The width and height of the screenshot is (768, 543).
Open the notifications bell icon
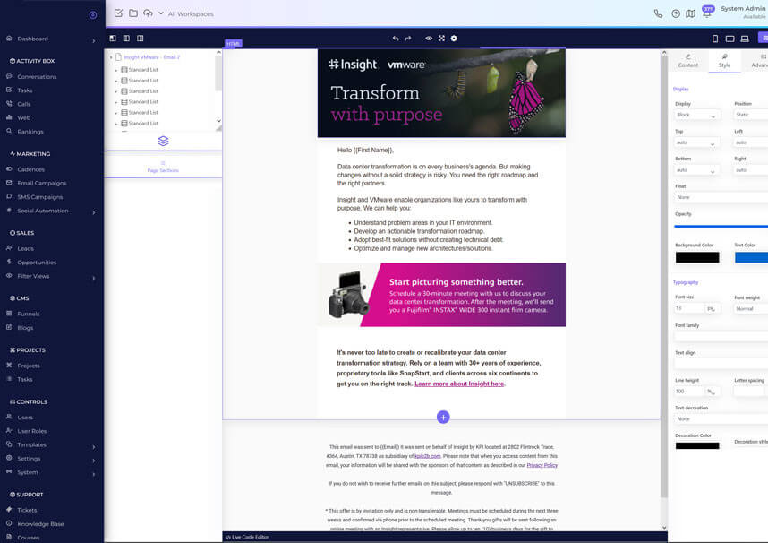pyautogui.click(x=706, y=13)
